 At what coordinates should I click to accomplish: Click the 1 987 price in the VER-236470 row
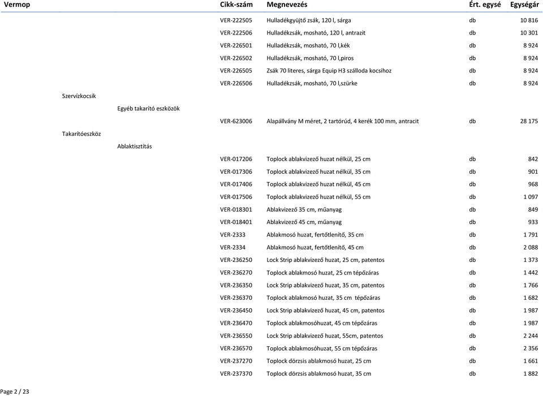point(531,323)
